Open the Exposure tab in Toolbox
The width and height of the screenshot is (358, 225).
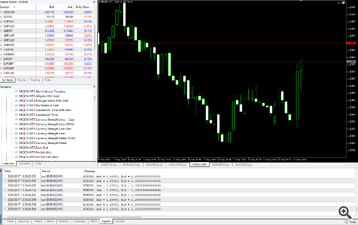point(23,221)
